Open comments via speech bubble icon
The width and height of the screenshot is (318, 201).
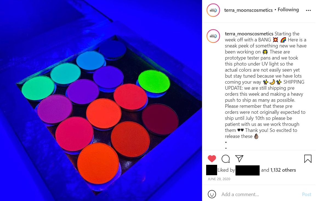coord(226,159)
